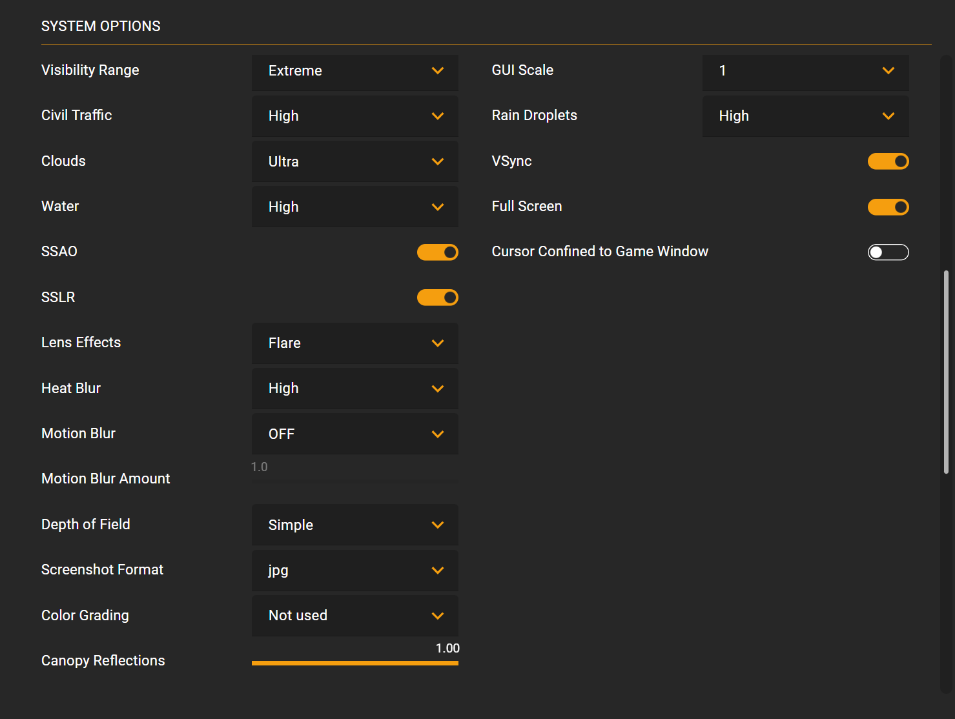Click the SSAO label

tap(59, 252)
